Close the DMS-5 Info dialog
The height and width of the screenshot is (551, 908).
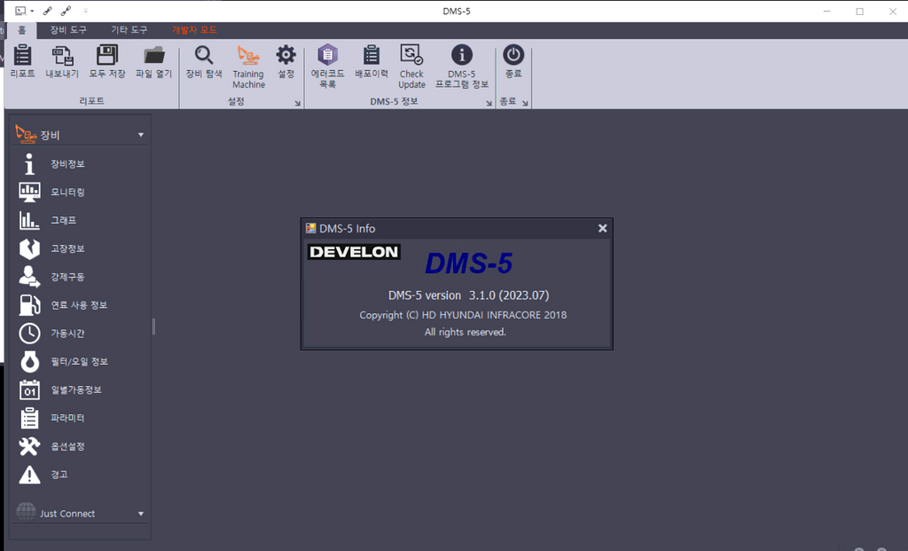[x=602, y=228]
